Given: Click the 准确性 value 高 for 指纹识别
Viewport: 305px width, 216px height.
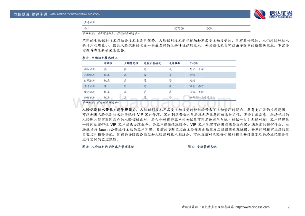Looking at the screenshot, I should coord(105,69).
